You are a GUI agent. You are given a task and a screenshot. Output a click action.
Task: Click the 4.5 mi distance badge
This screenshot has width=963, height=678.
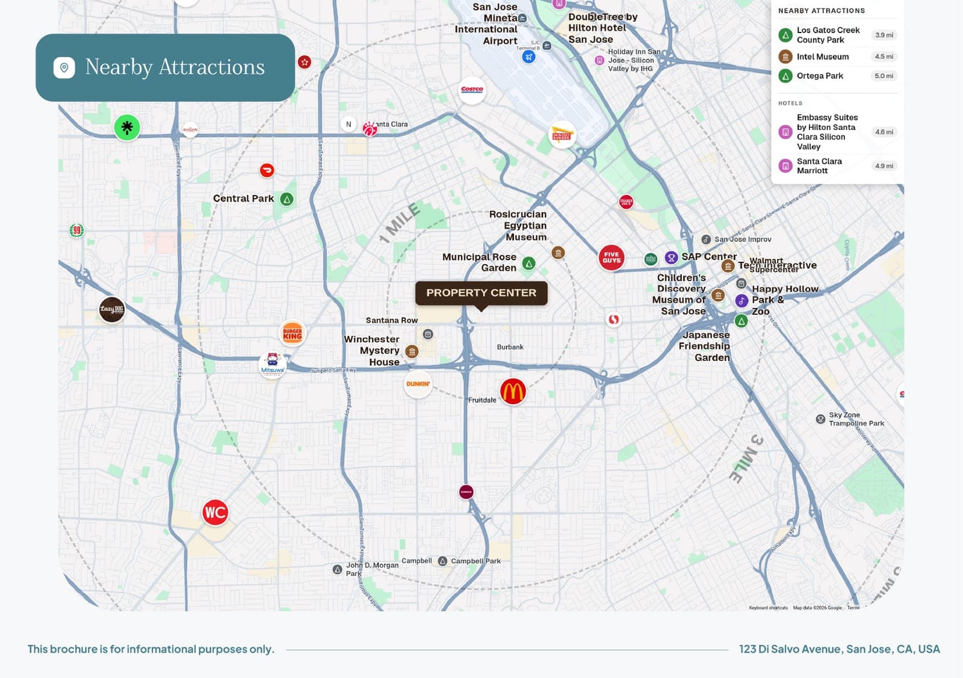[x=884, y=57]
